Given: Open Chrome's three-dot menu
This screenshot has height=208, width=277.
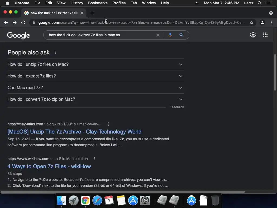Looking at the screenshot, I should click(271, 22).
